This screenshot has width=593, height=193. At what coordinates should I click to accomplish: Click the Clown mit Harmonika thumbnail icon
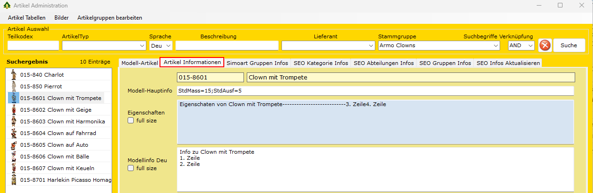(14, 122)
